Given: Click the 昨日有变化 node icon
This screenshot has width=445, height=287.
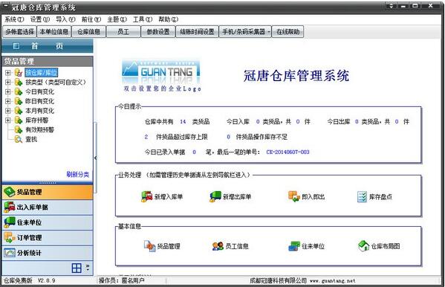Looking at the screenshot, I should coord(19,101).
